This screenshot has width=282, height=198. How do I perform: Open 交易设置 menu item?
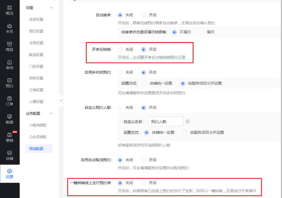[x=36, y=43]
